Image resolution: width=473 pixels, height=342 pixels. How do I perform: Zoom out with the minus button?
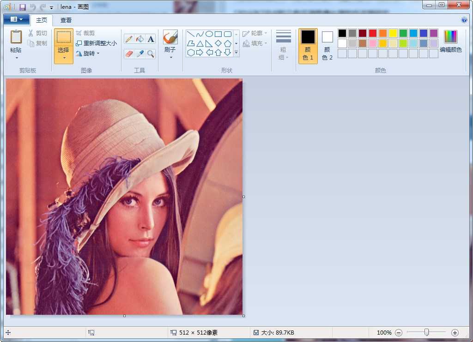click(x=399, y=333)
